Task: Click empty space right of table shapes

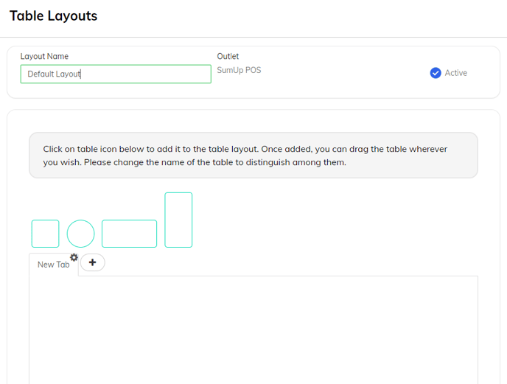Action: coord(335,220)
